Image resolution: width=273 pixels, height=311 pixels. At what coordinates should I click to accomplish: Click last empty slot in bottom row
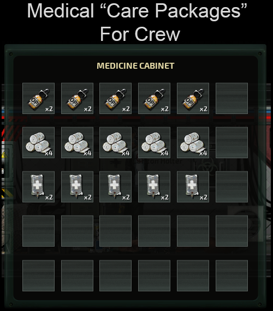[x=232, y=276]
